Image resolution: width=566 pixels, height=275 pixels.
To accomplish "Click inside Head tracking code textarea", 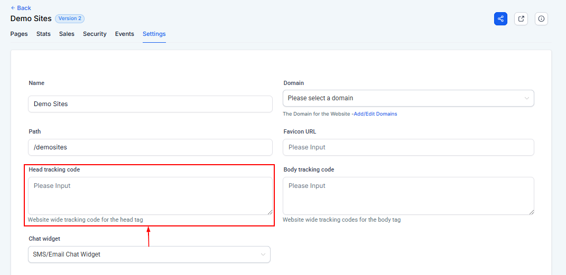I will 150,196.
